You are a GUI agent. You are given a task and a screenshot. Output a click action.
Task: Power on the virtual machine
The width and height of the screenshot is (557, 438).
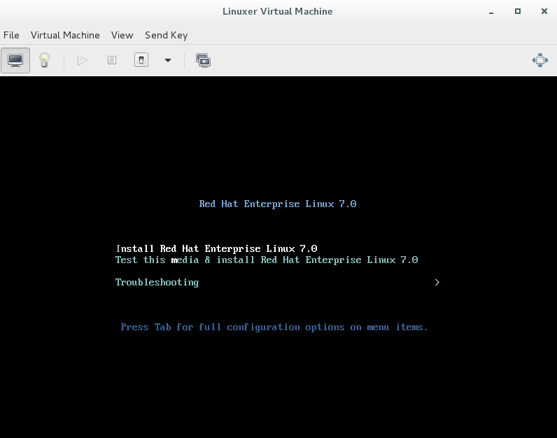82,60
